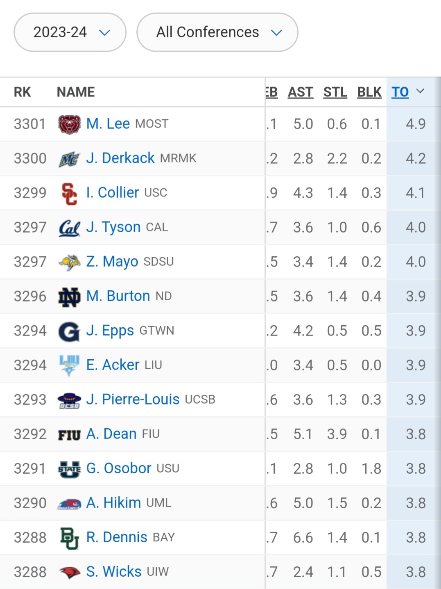This screenshot has height=589, width=441.
Task: Click the Notre Dame ND logo
Action: point(69,297)
